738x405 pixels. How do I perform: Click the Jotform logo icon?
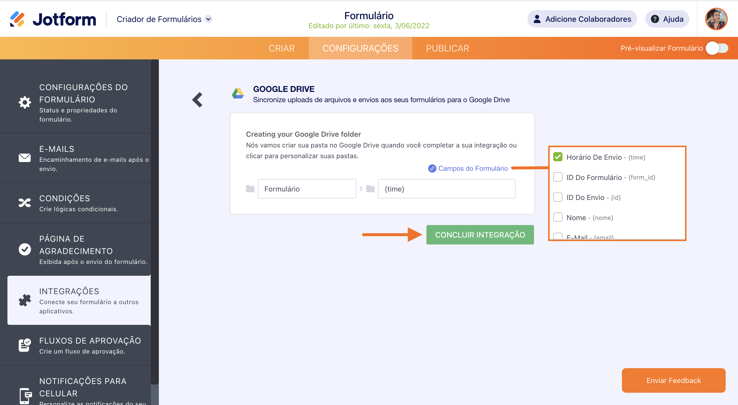click(17, 19)
